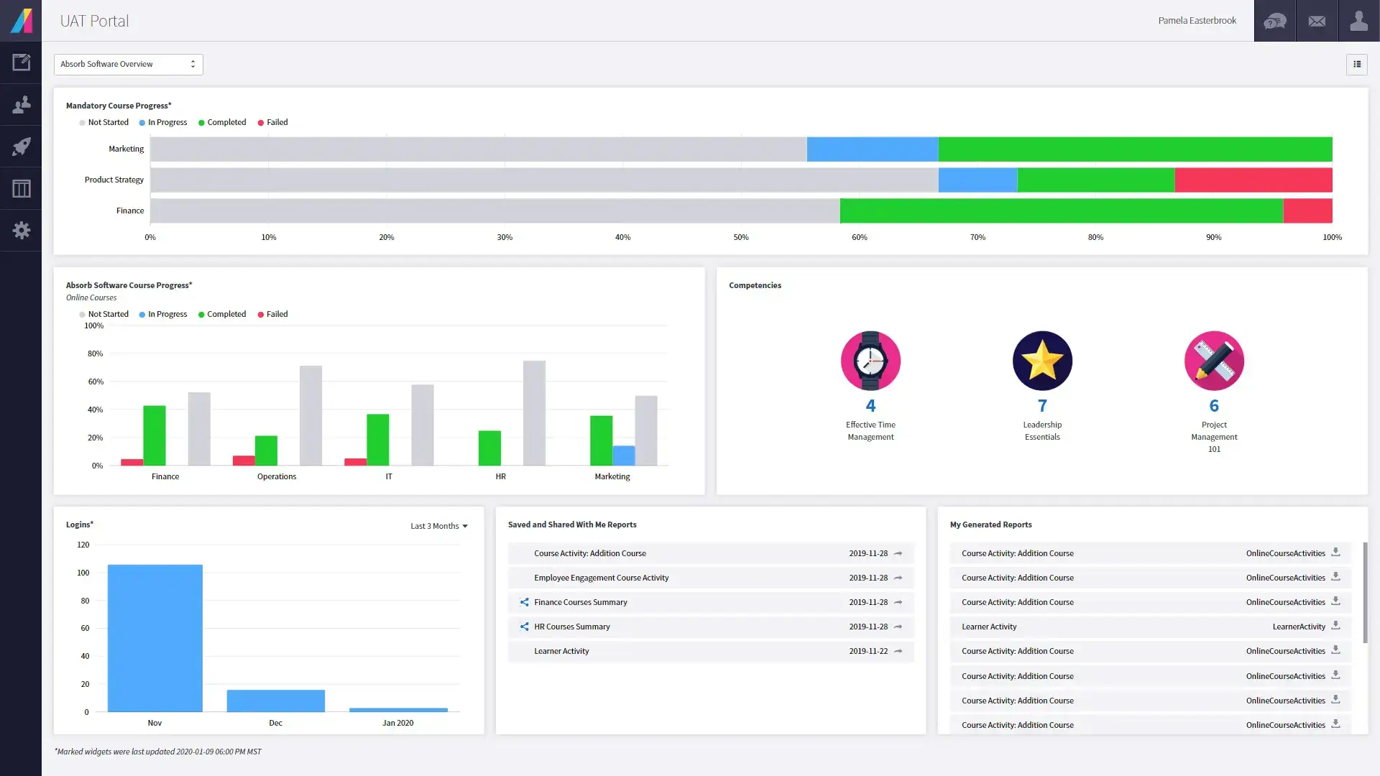
Task: Download the LearnerActivity report file
Action: coord(1336,626)
